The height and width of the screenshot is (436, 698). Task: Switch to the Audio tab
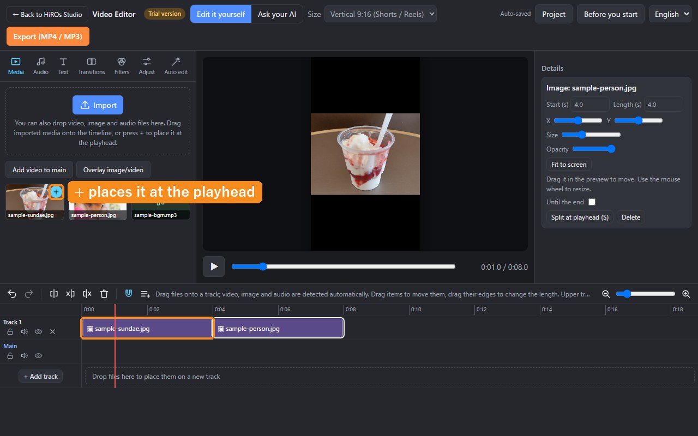(x=40, y=66)
